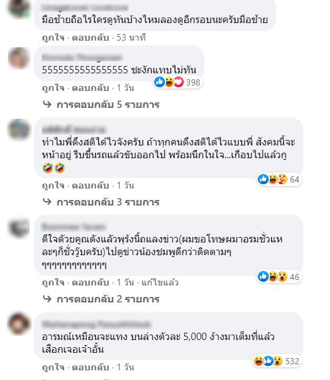The width and height of the screenshot is (330, 380).
Task: Click the blue like icon beside 532
Action: tap(268, 361)
